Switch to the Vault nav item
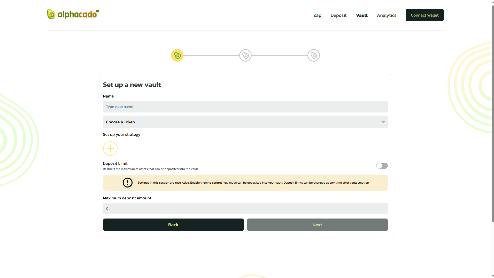 362,15
